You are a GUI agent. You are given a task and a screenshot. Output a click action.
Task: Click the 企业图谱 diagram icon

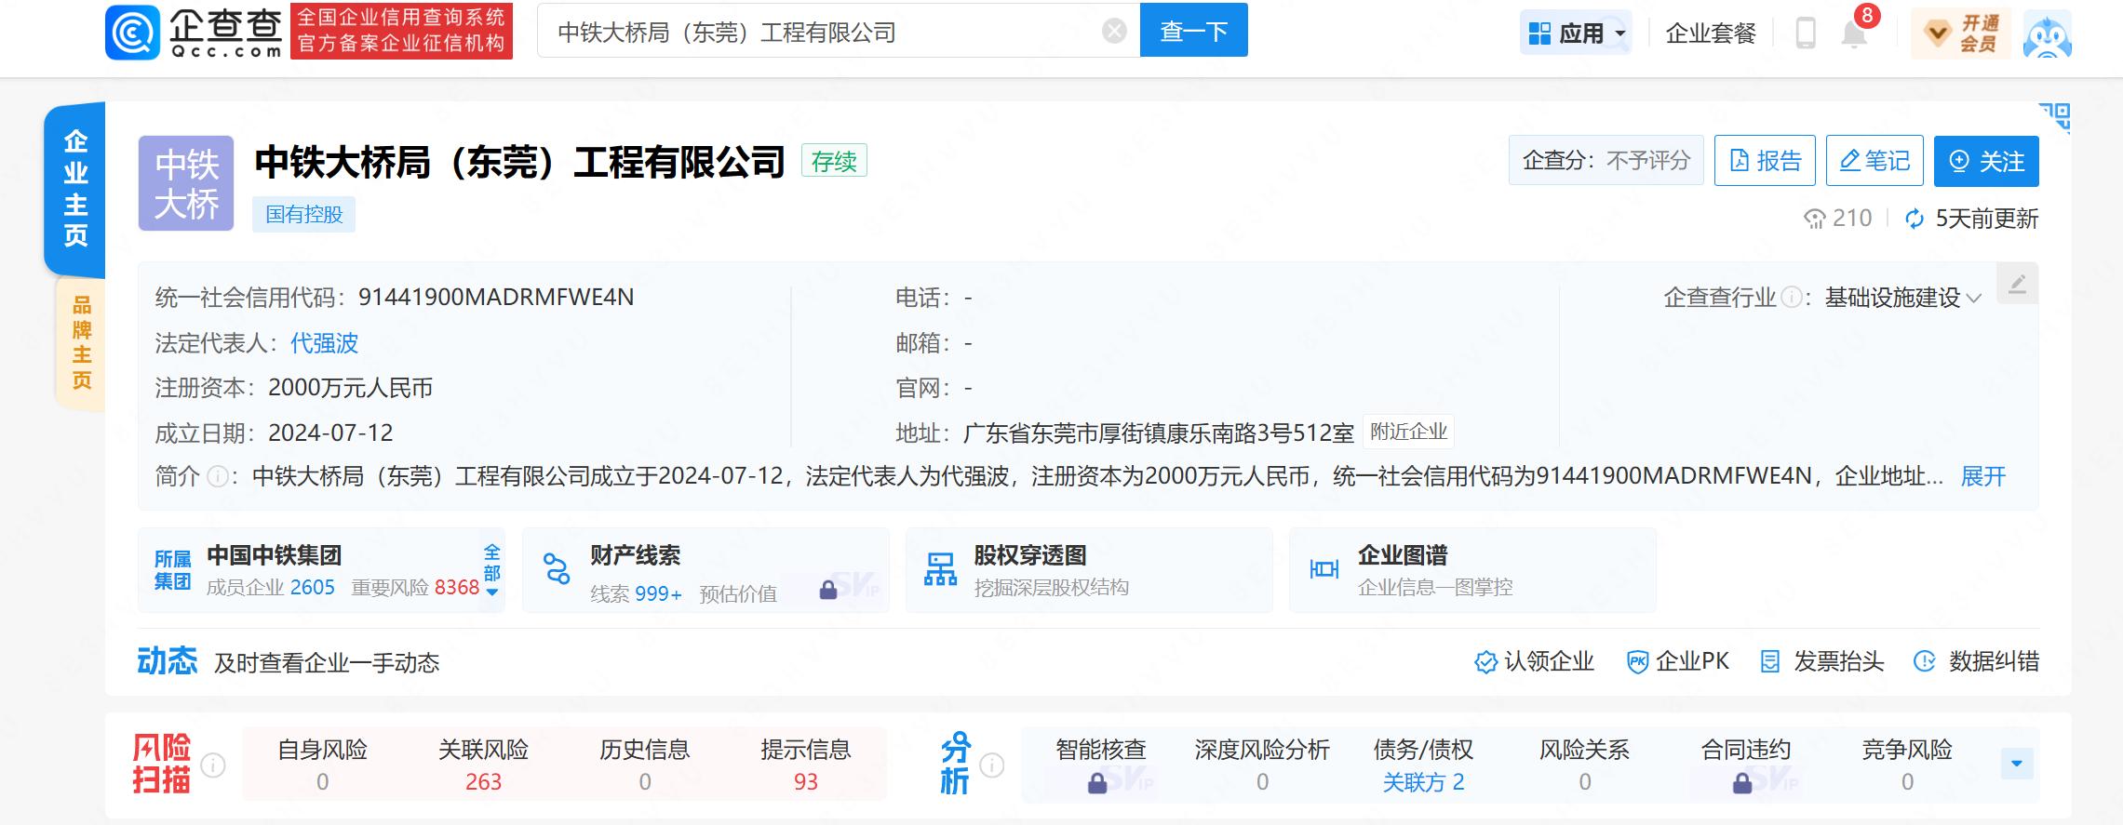click(x=1324, y=569)
